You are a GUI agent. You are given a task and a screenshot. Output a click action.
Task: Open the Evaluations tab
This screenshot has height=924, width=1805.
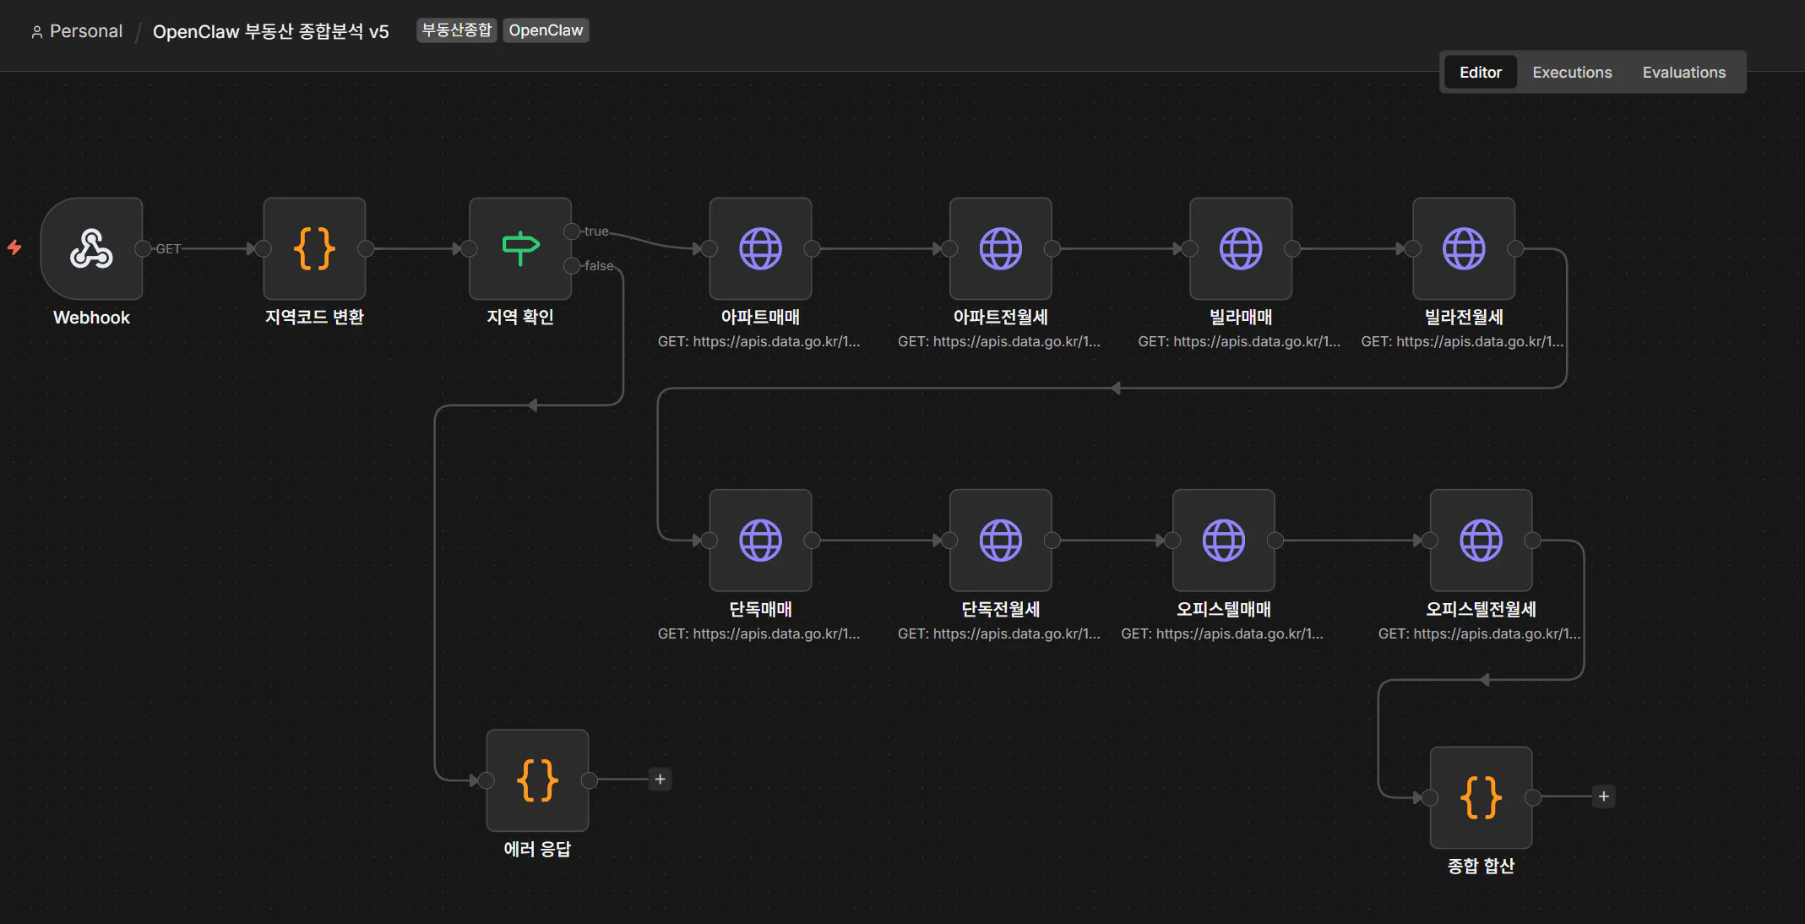pyautogui.click(x=1683, y=73)
